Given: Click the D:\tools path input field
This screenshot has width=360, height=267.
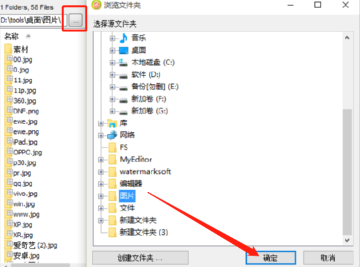Looking at the screenshot, I should click(x=33, y=20).
